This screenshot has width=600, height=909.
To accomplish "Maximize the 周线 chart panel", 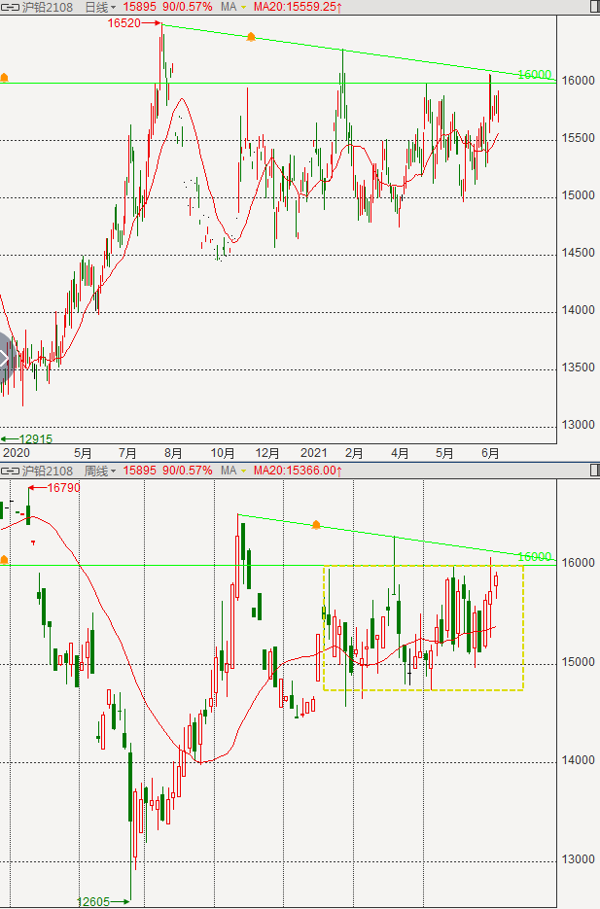I will click(x=594, y=471).
